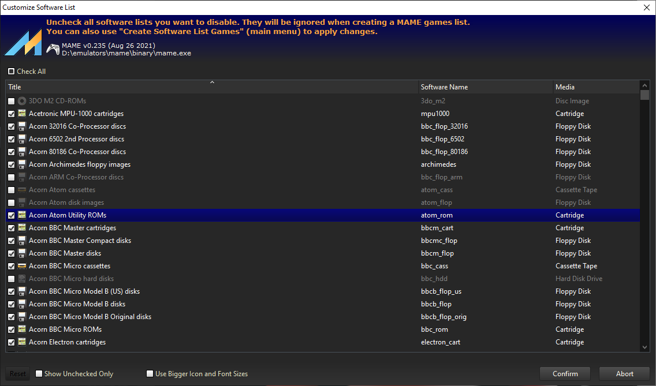Uncheck the Acorn Archimedes floppy images checkbox

pos(12,164)
